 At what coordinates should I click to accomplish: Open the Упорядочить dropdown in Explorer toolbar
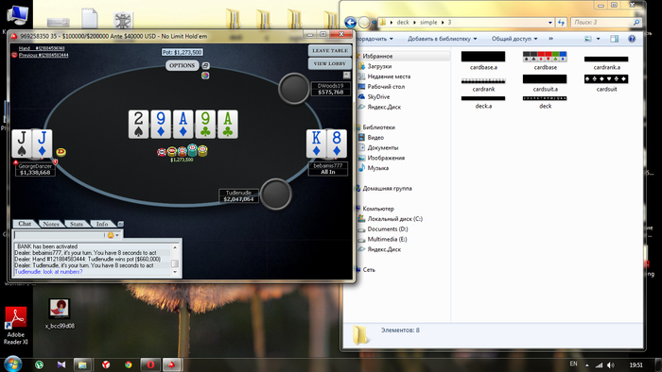375,39
